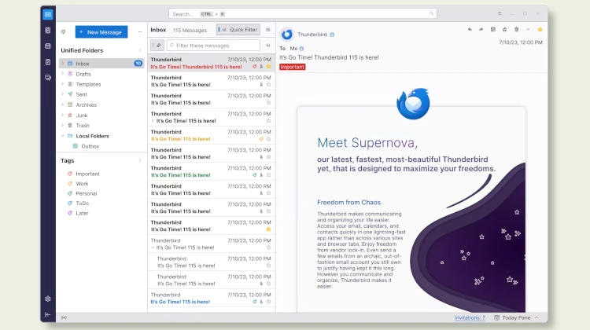
Task: Open message list display options
Action: (x=268, y=30)
